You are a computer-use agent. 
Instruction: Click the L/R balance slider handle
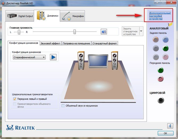[19, 32]
